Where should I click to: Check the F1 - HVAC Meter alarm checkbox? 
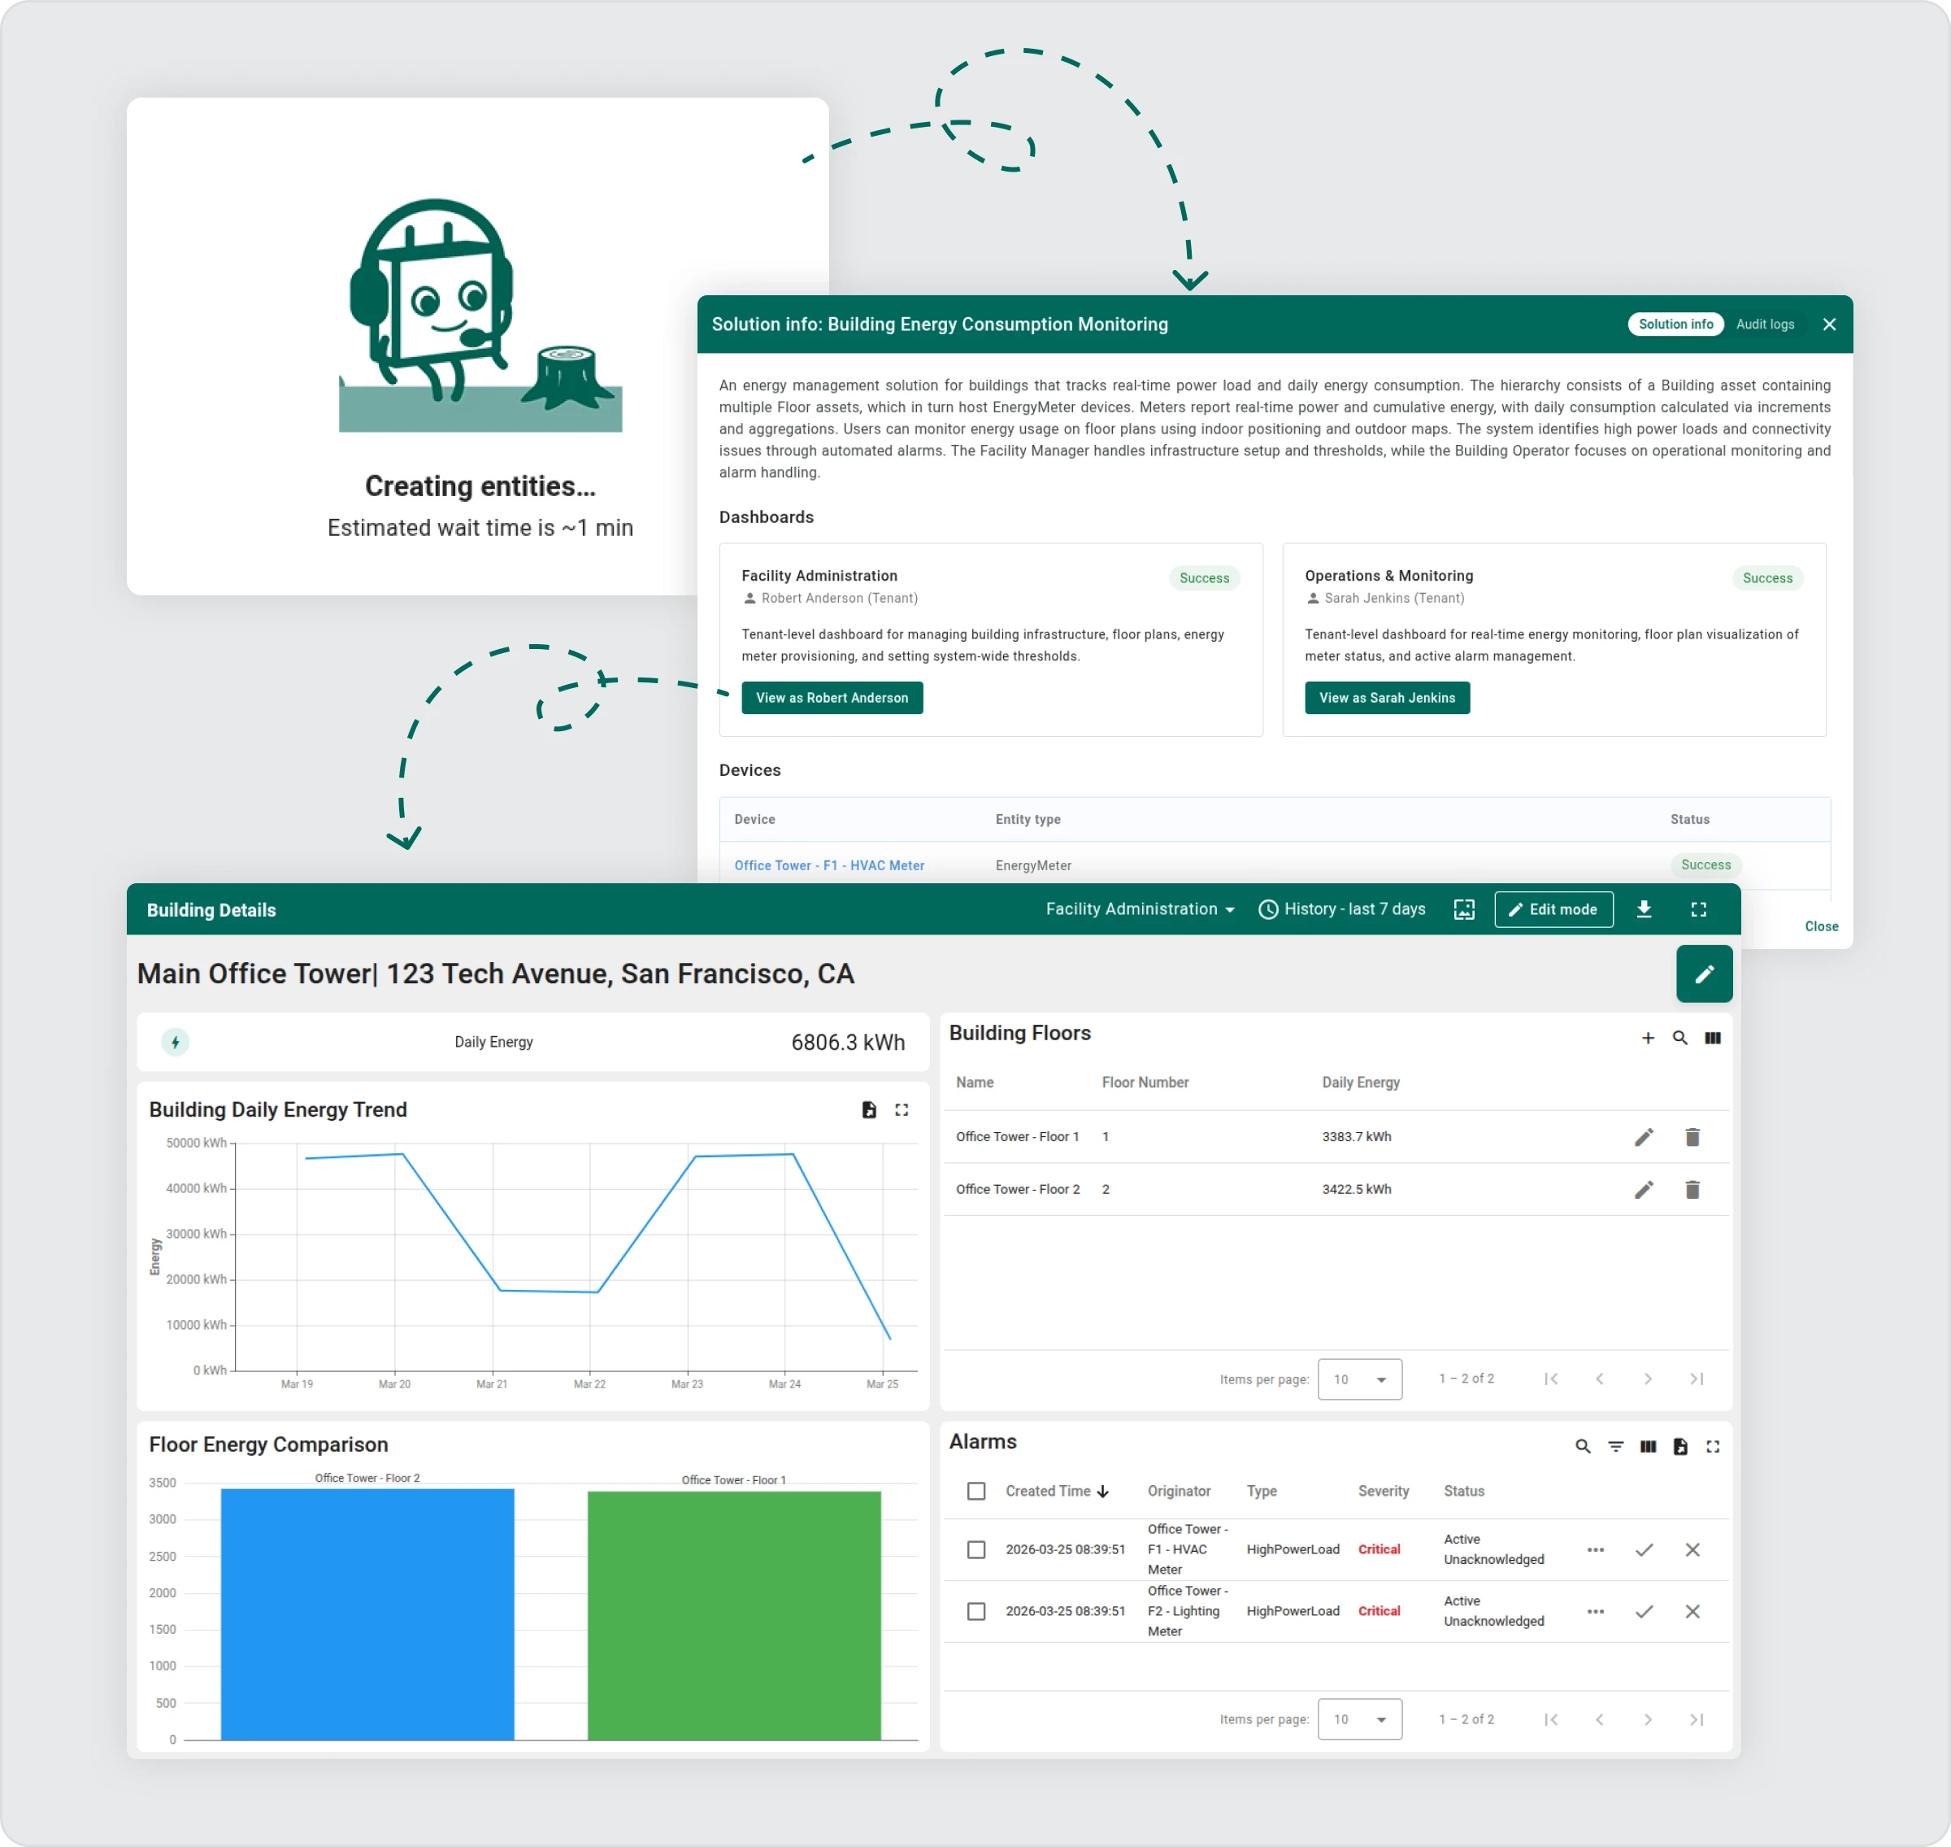click(x=976, y=1549)
